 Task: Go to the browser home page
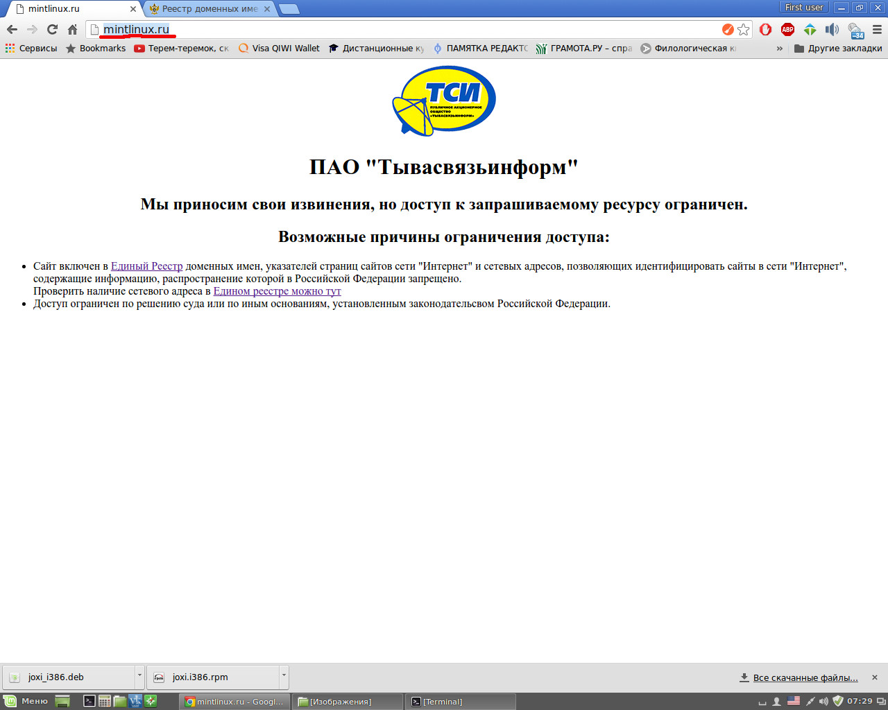coord(72,29)
